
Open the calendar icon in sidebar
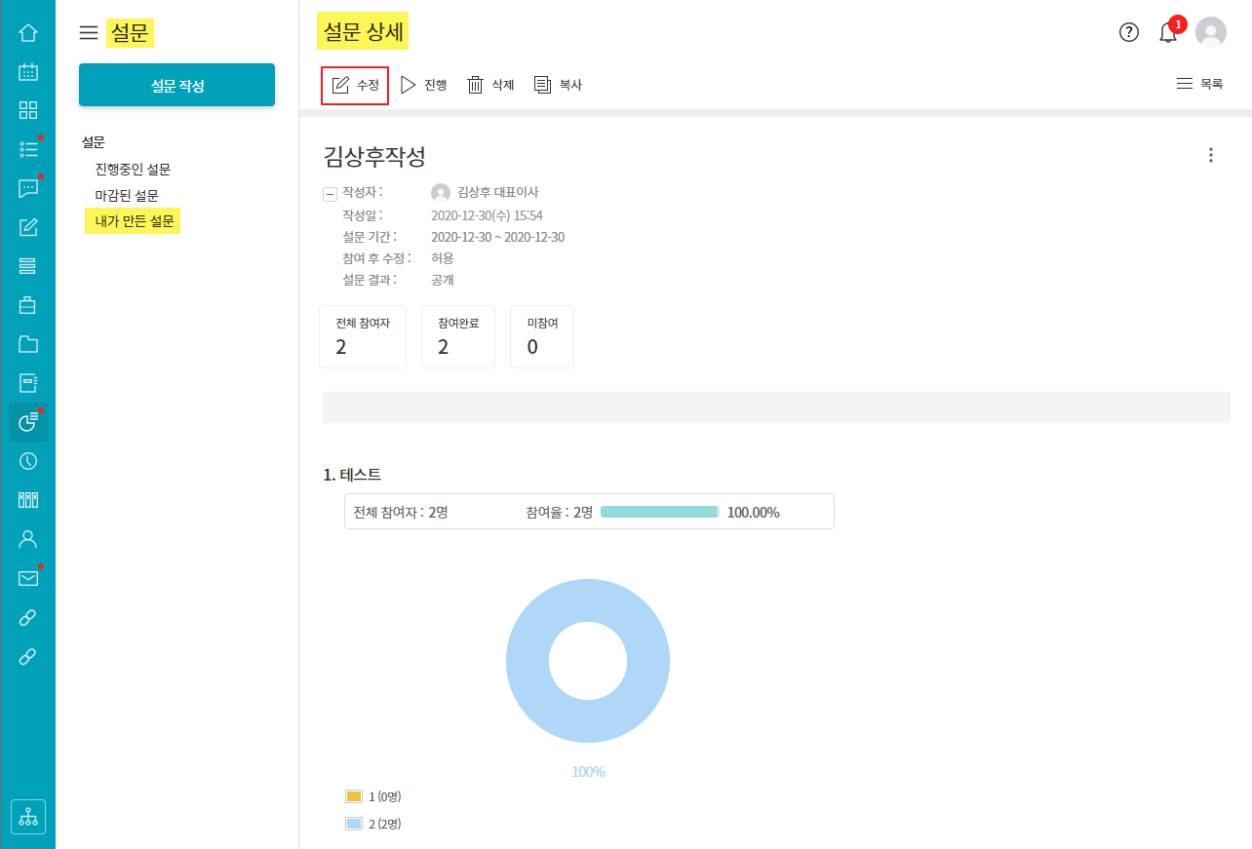coord(28,71)
